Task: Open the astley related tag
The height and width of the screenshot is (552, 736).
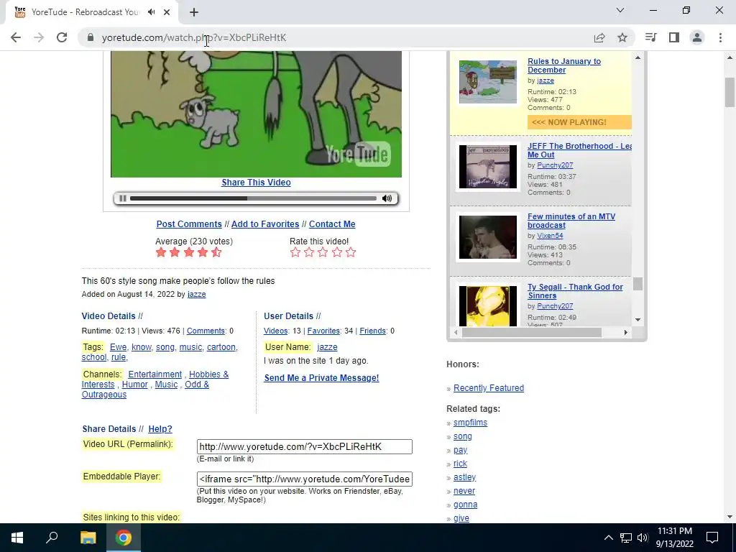Action: pos(465,477)
